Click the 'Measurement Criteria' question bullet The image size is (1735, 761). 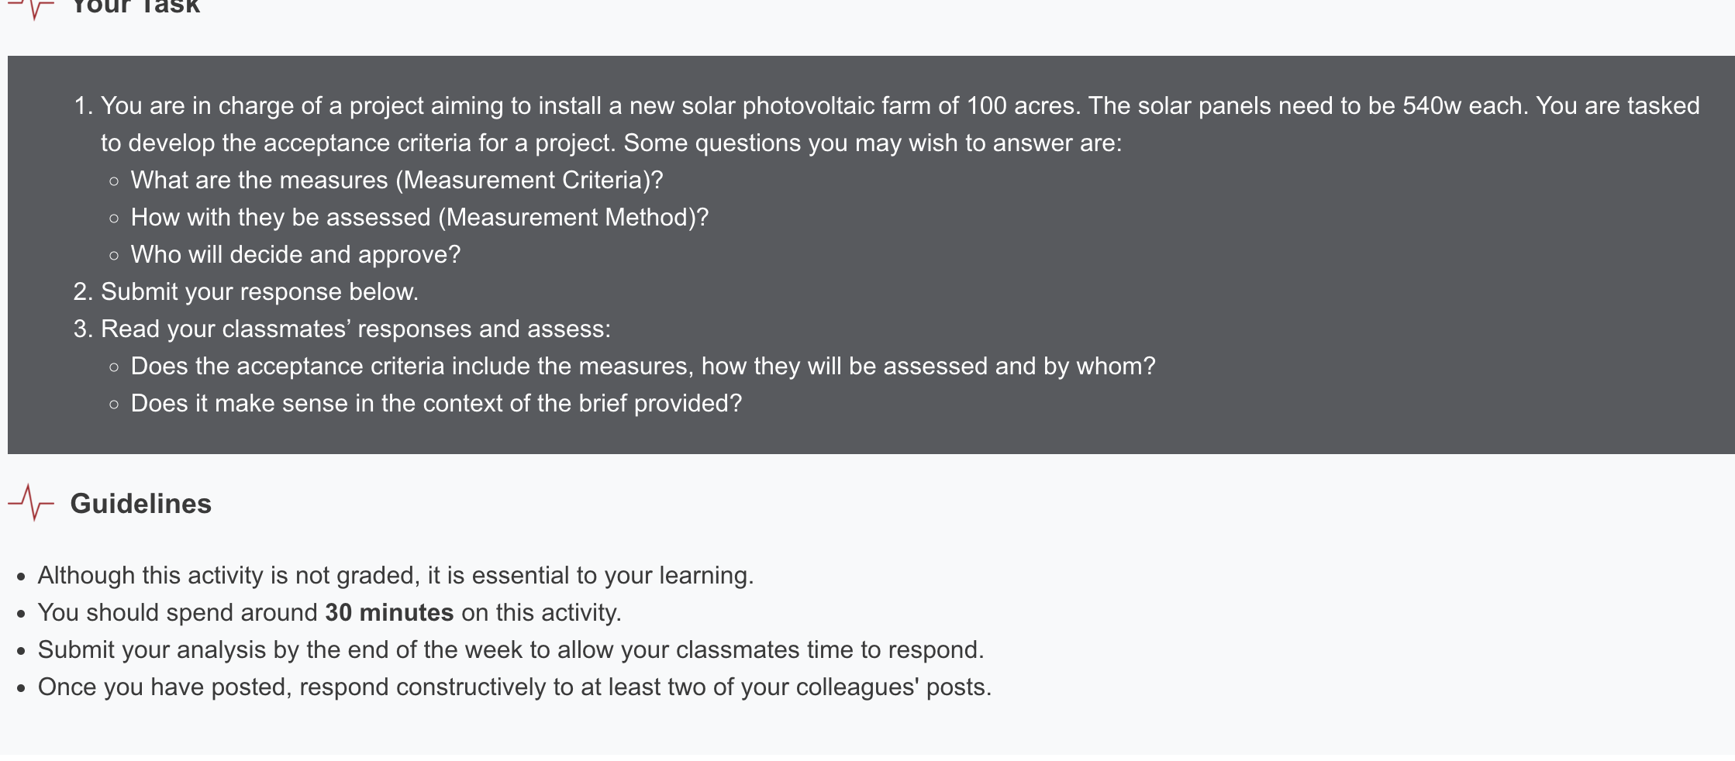[x=396, y=180]
